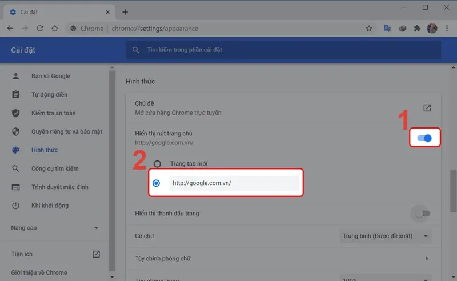Open Chrome three-dot menu
The height and width of the screenshot is (281, 457).
click(447, 28)
